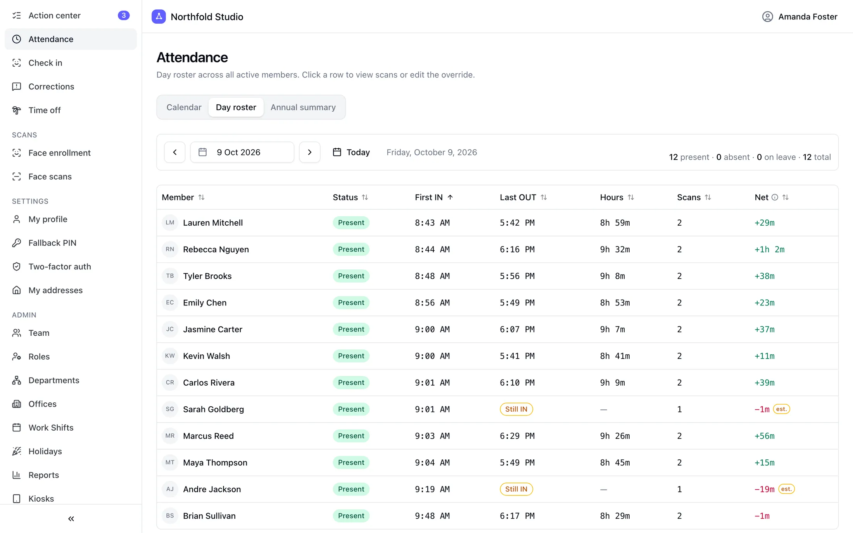Select the Day roster tab
Screen dimensions: 853x533
(236, 107)
